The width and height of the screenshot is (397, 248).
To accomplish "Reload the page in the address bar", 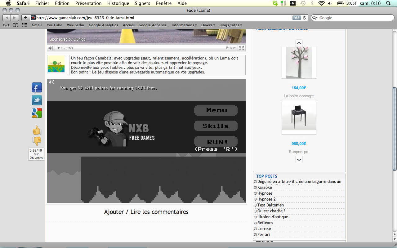I will coord(304,18).
